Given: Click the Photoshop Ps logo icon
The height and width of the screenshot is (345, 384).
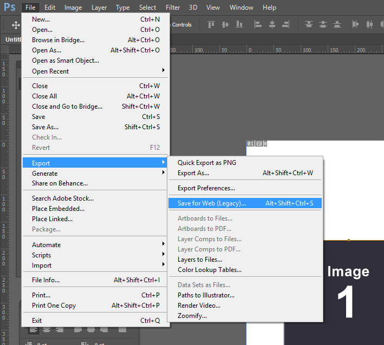Looking at the screenshot, I should coord(9,7).
